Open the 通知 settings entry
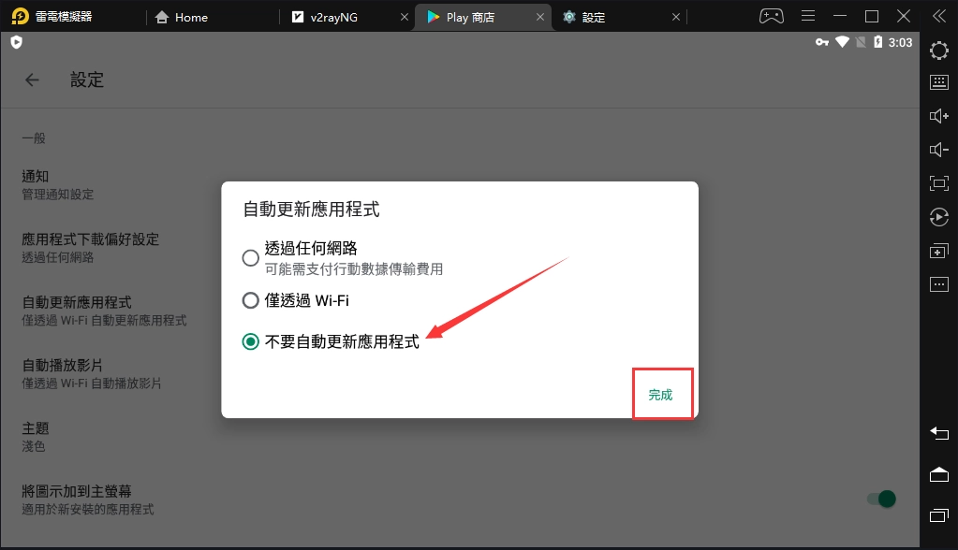 58,185
